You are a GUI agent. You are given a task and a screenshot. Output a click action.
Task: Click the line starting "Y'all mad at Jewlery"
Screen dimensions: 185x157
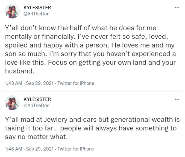[x=90, y=120]
